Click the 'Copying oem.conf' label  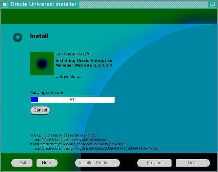(x=47, y=93)
